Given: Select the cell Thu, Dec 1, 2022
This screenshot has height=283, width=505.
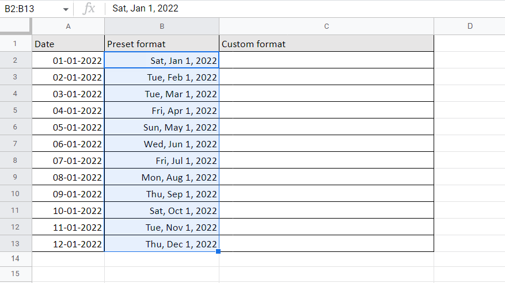Looking at the screenshot, I should [162, 243].
